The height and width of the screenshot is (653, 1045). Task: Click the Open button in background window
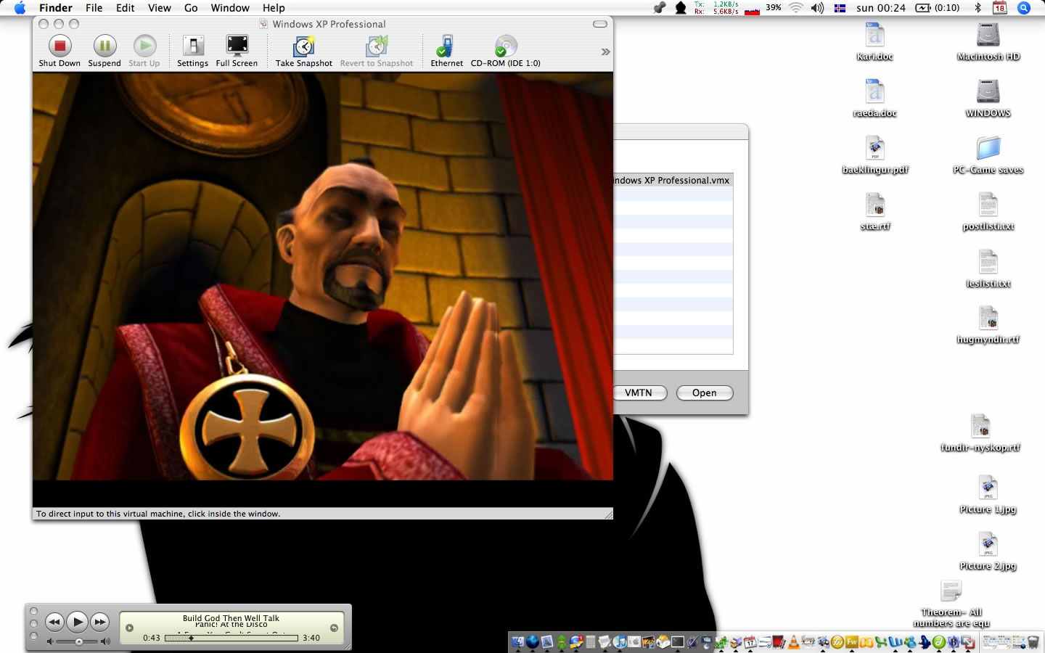tap(704, 393)
